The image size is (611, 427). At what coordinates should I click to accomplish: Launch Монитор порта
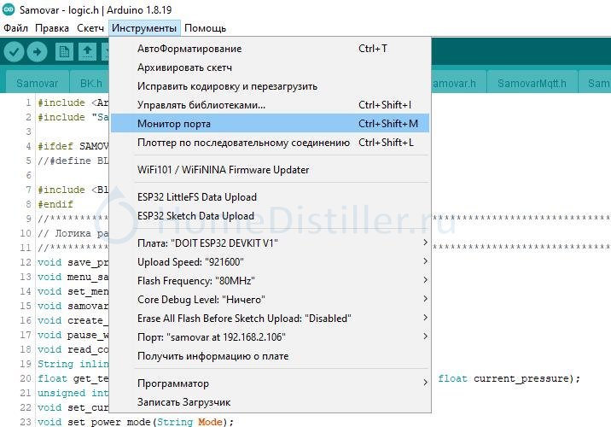point(270,123)
